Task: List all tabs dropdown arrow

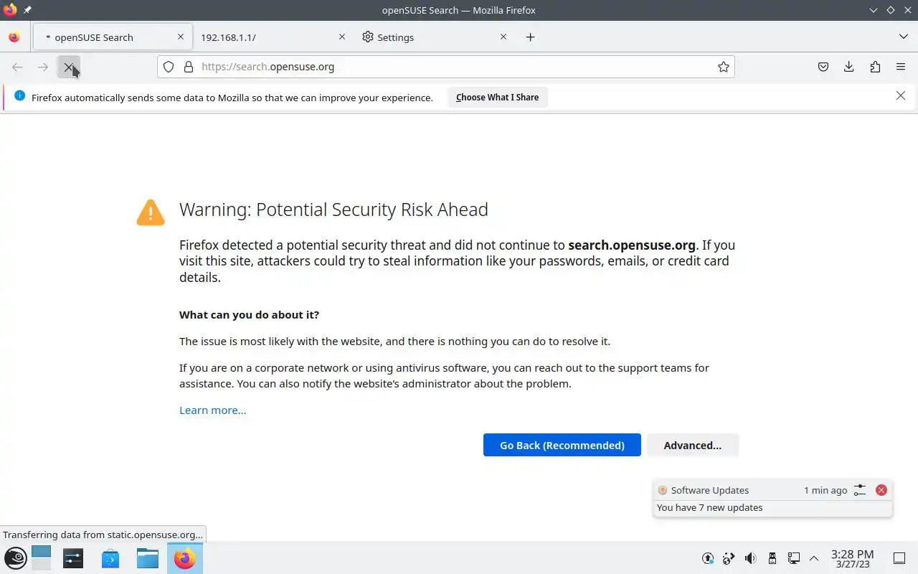Action: click(903, 37)
